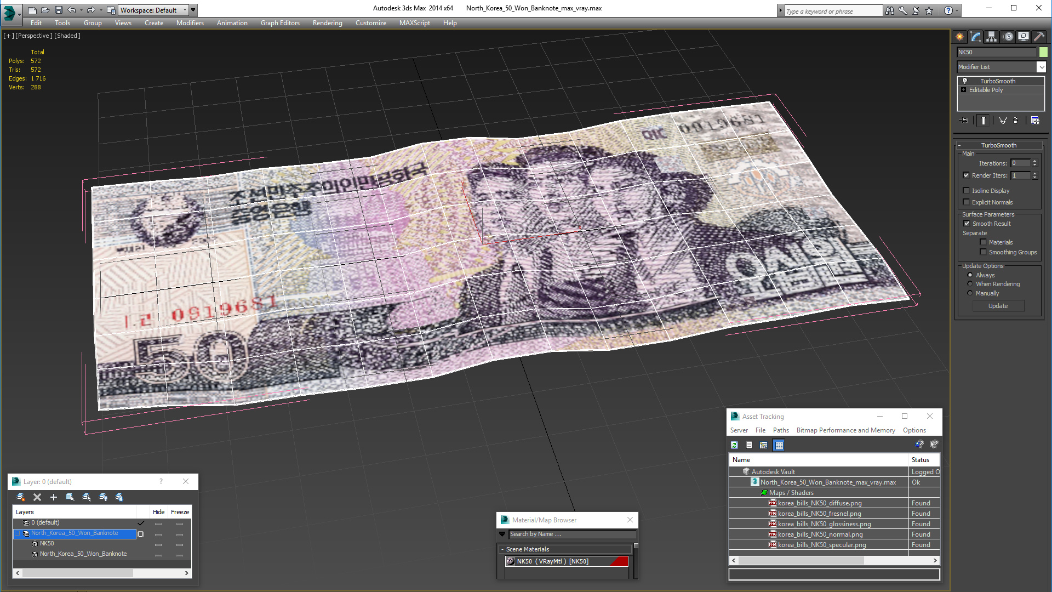Click Table View icon in Asset Tracking toolbar
Image resolution: width=1052 pixels, height=592 pixels.
pyautogui.click(x=779, y=445)
